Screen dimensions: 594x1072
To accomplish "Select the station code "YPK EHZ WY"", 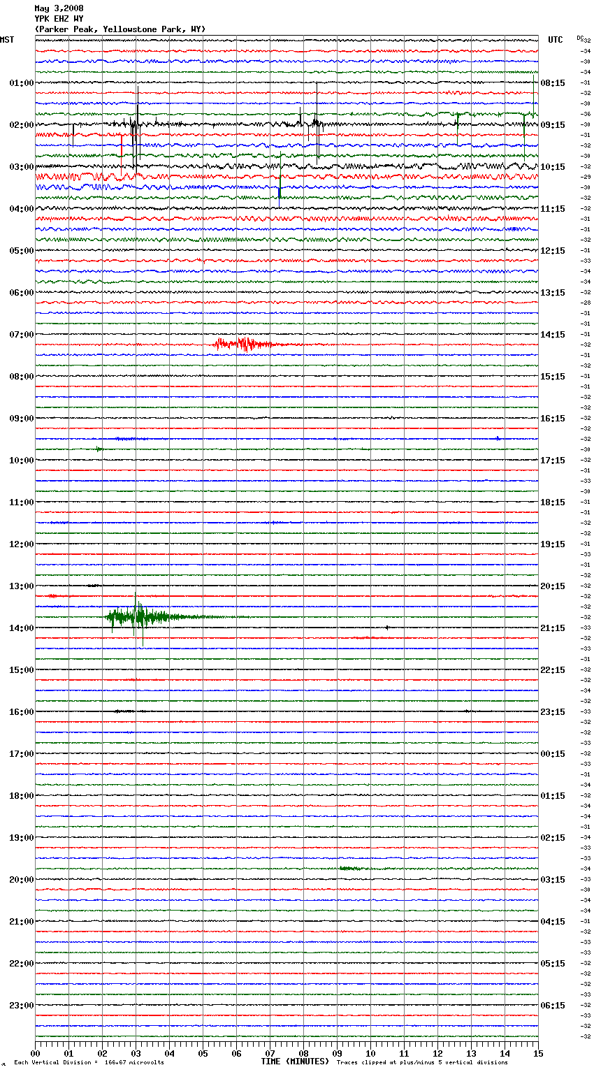I will click(59, 19).
